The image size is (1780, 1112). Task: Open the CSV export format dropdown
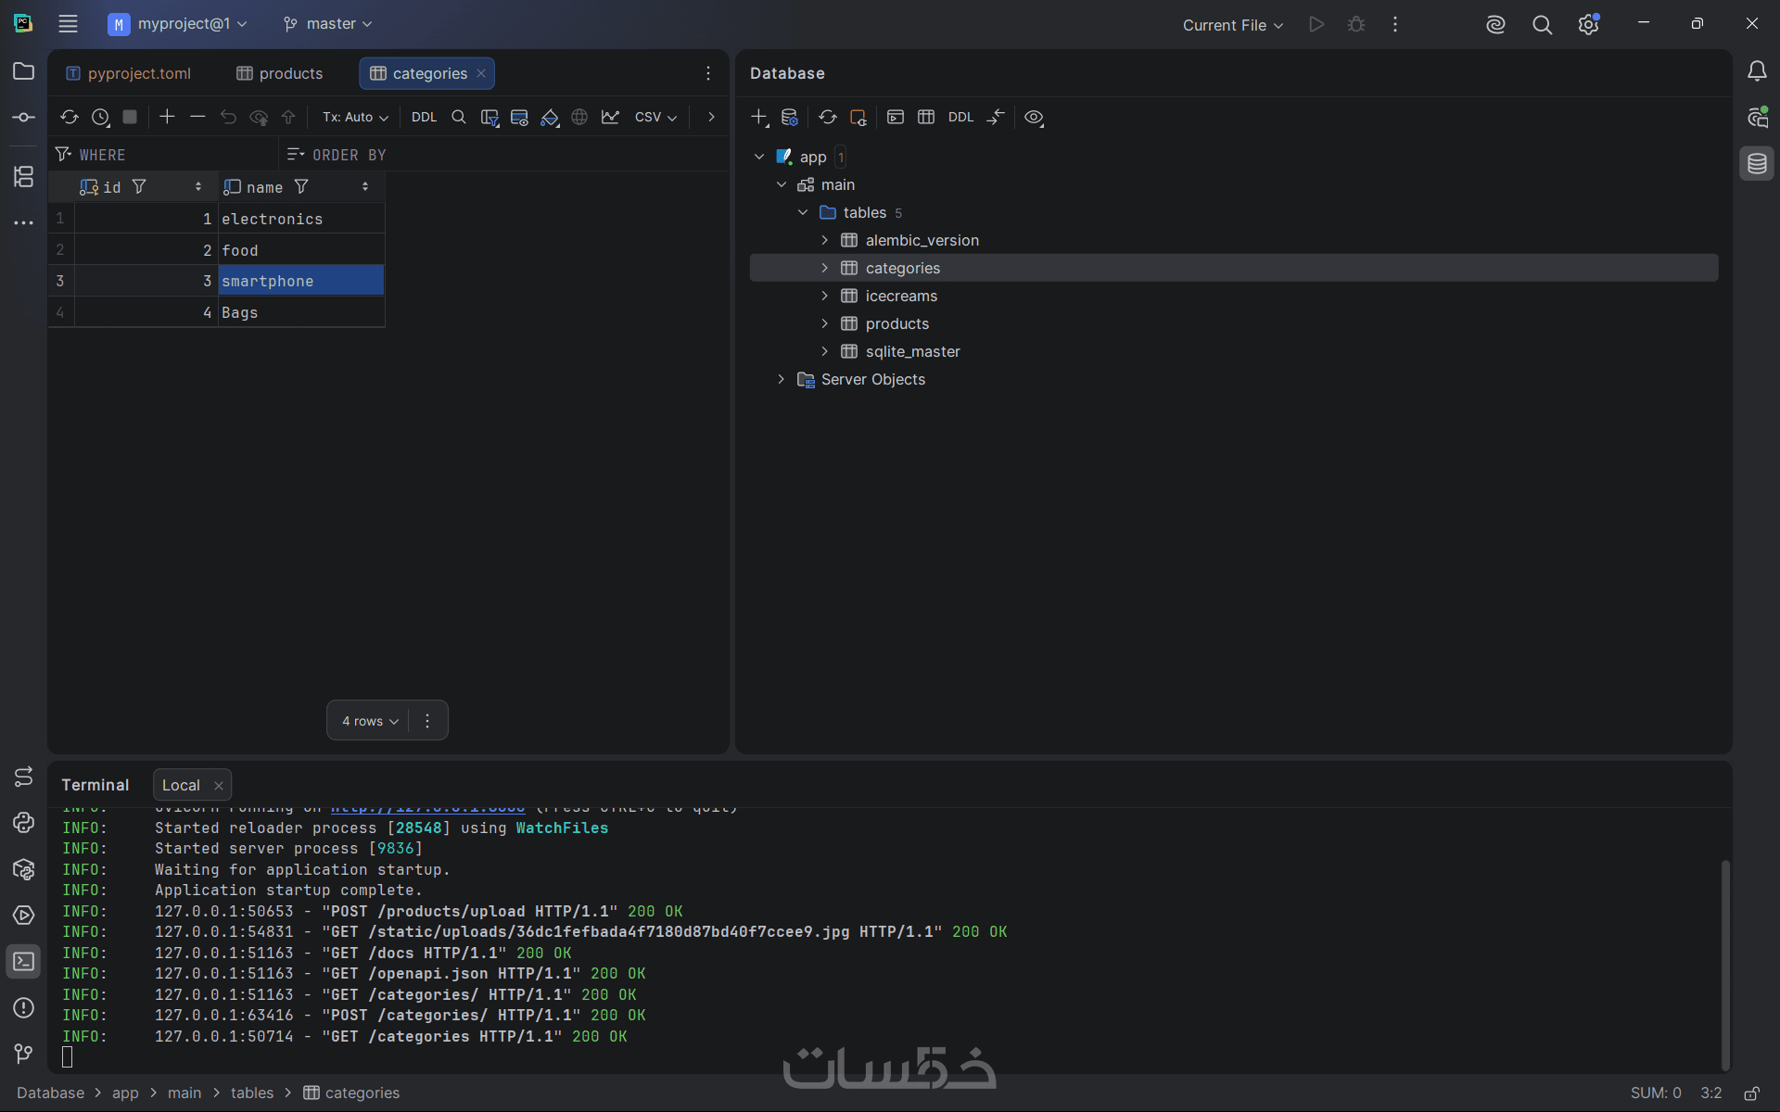click(x=655, y=117)
